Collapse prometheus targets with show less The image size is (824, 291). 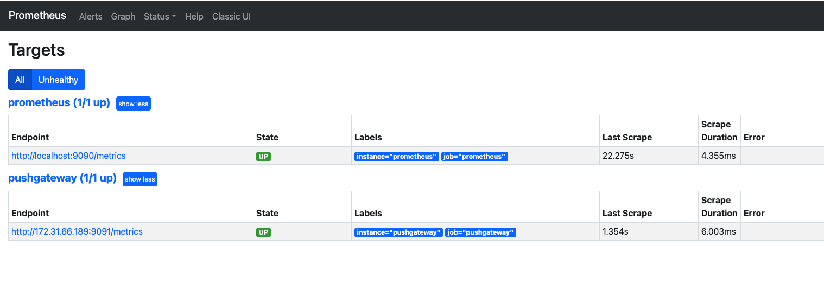coord(134,104)
